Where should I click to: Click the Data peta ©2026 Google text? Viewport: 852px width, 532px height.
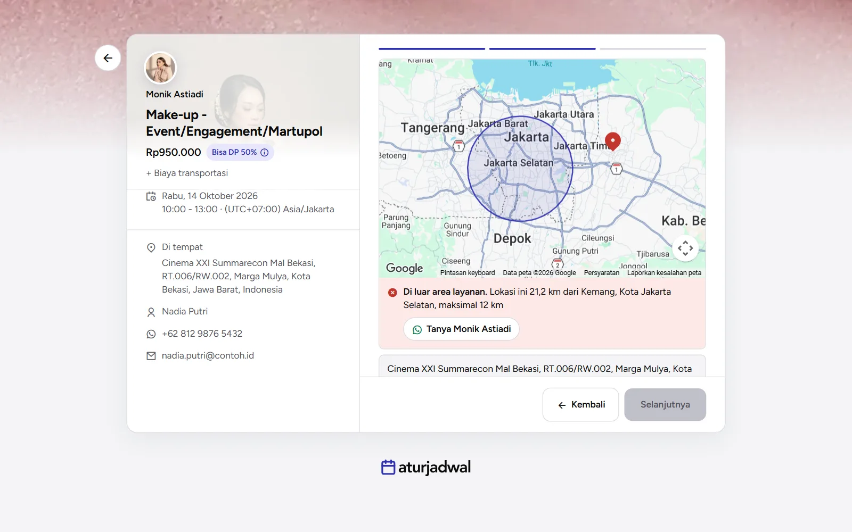click(539, 273)
